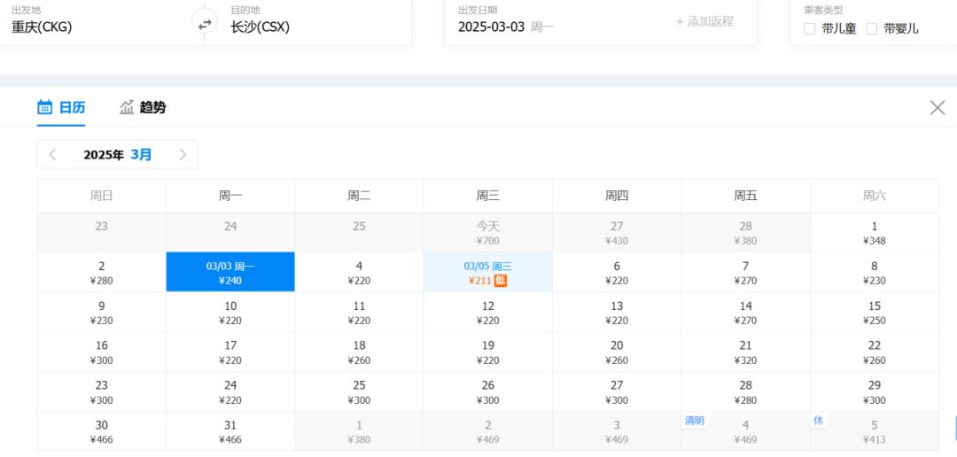
Task: Close the price calendar panel
Action: tap(937, 108)
